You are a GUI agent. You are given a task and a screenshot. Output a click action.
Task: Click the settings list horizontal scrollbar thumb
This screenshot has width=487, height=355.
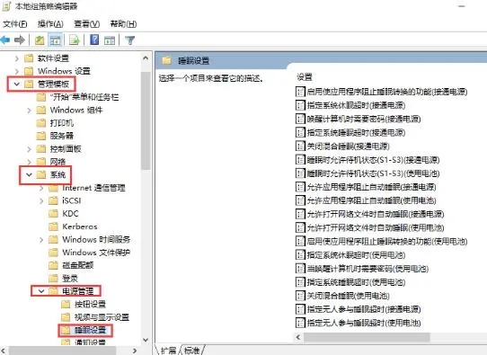[367, 337]
